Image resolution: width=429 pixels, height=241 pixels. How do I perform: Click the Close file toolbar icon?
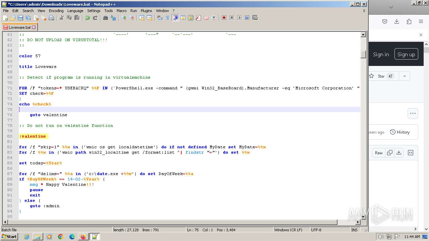pos(36,18)
